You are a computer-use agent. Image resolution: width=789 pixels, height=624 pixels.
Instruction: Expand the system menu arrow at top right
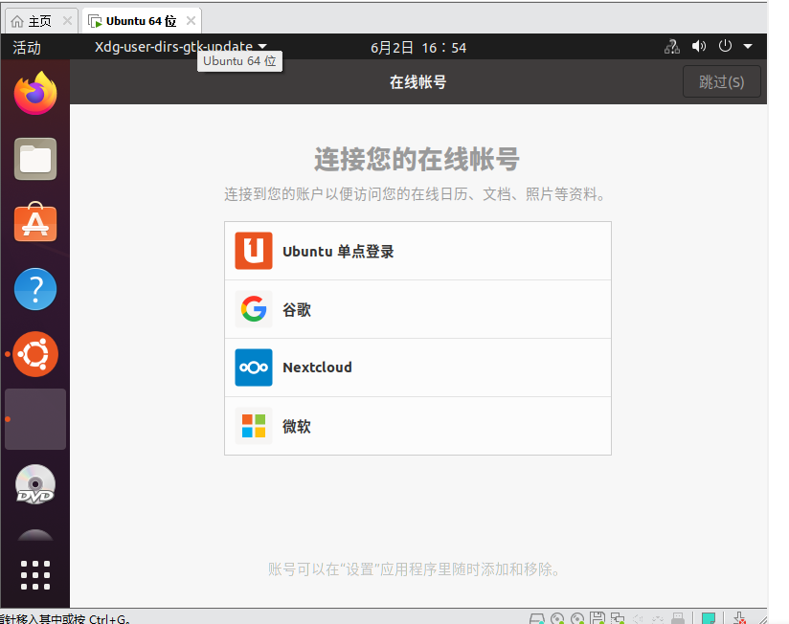pos(748,46)
